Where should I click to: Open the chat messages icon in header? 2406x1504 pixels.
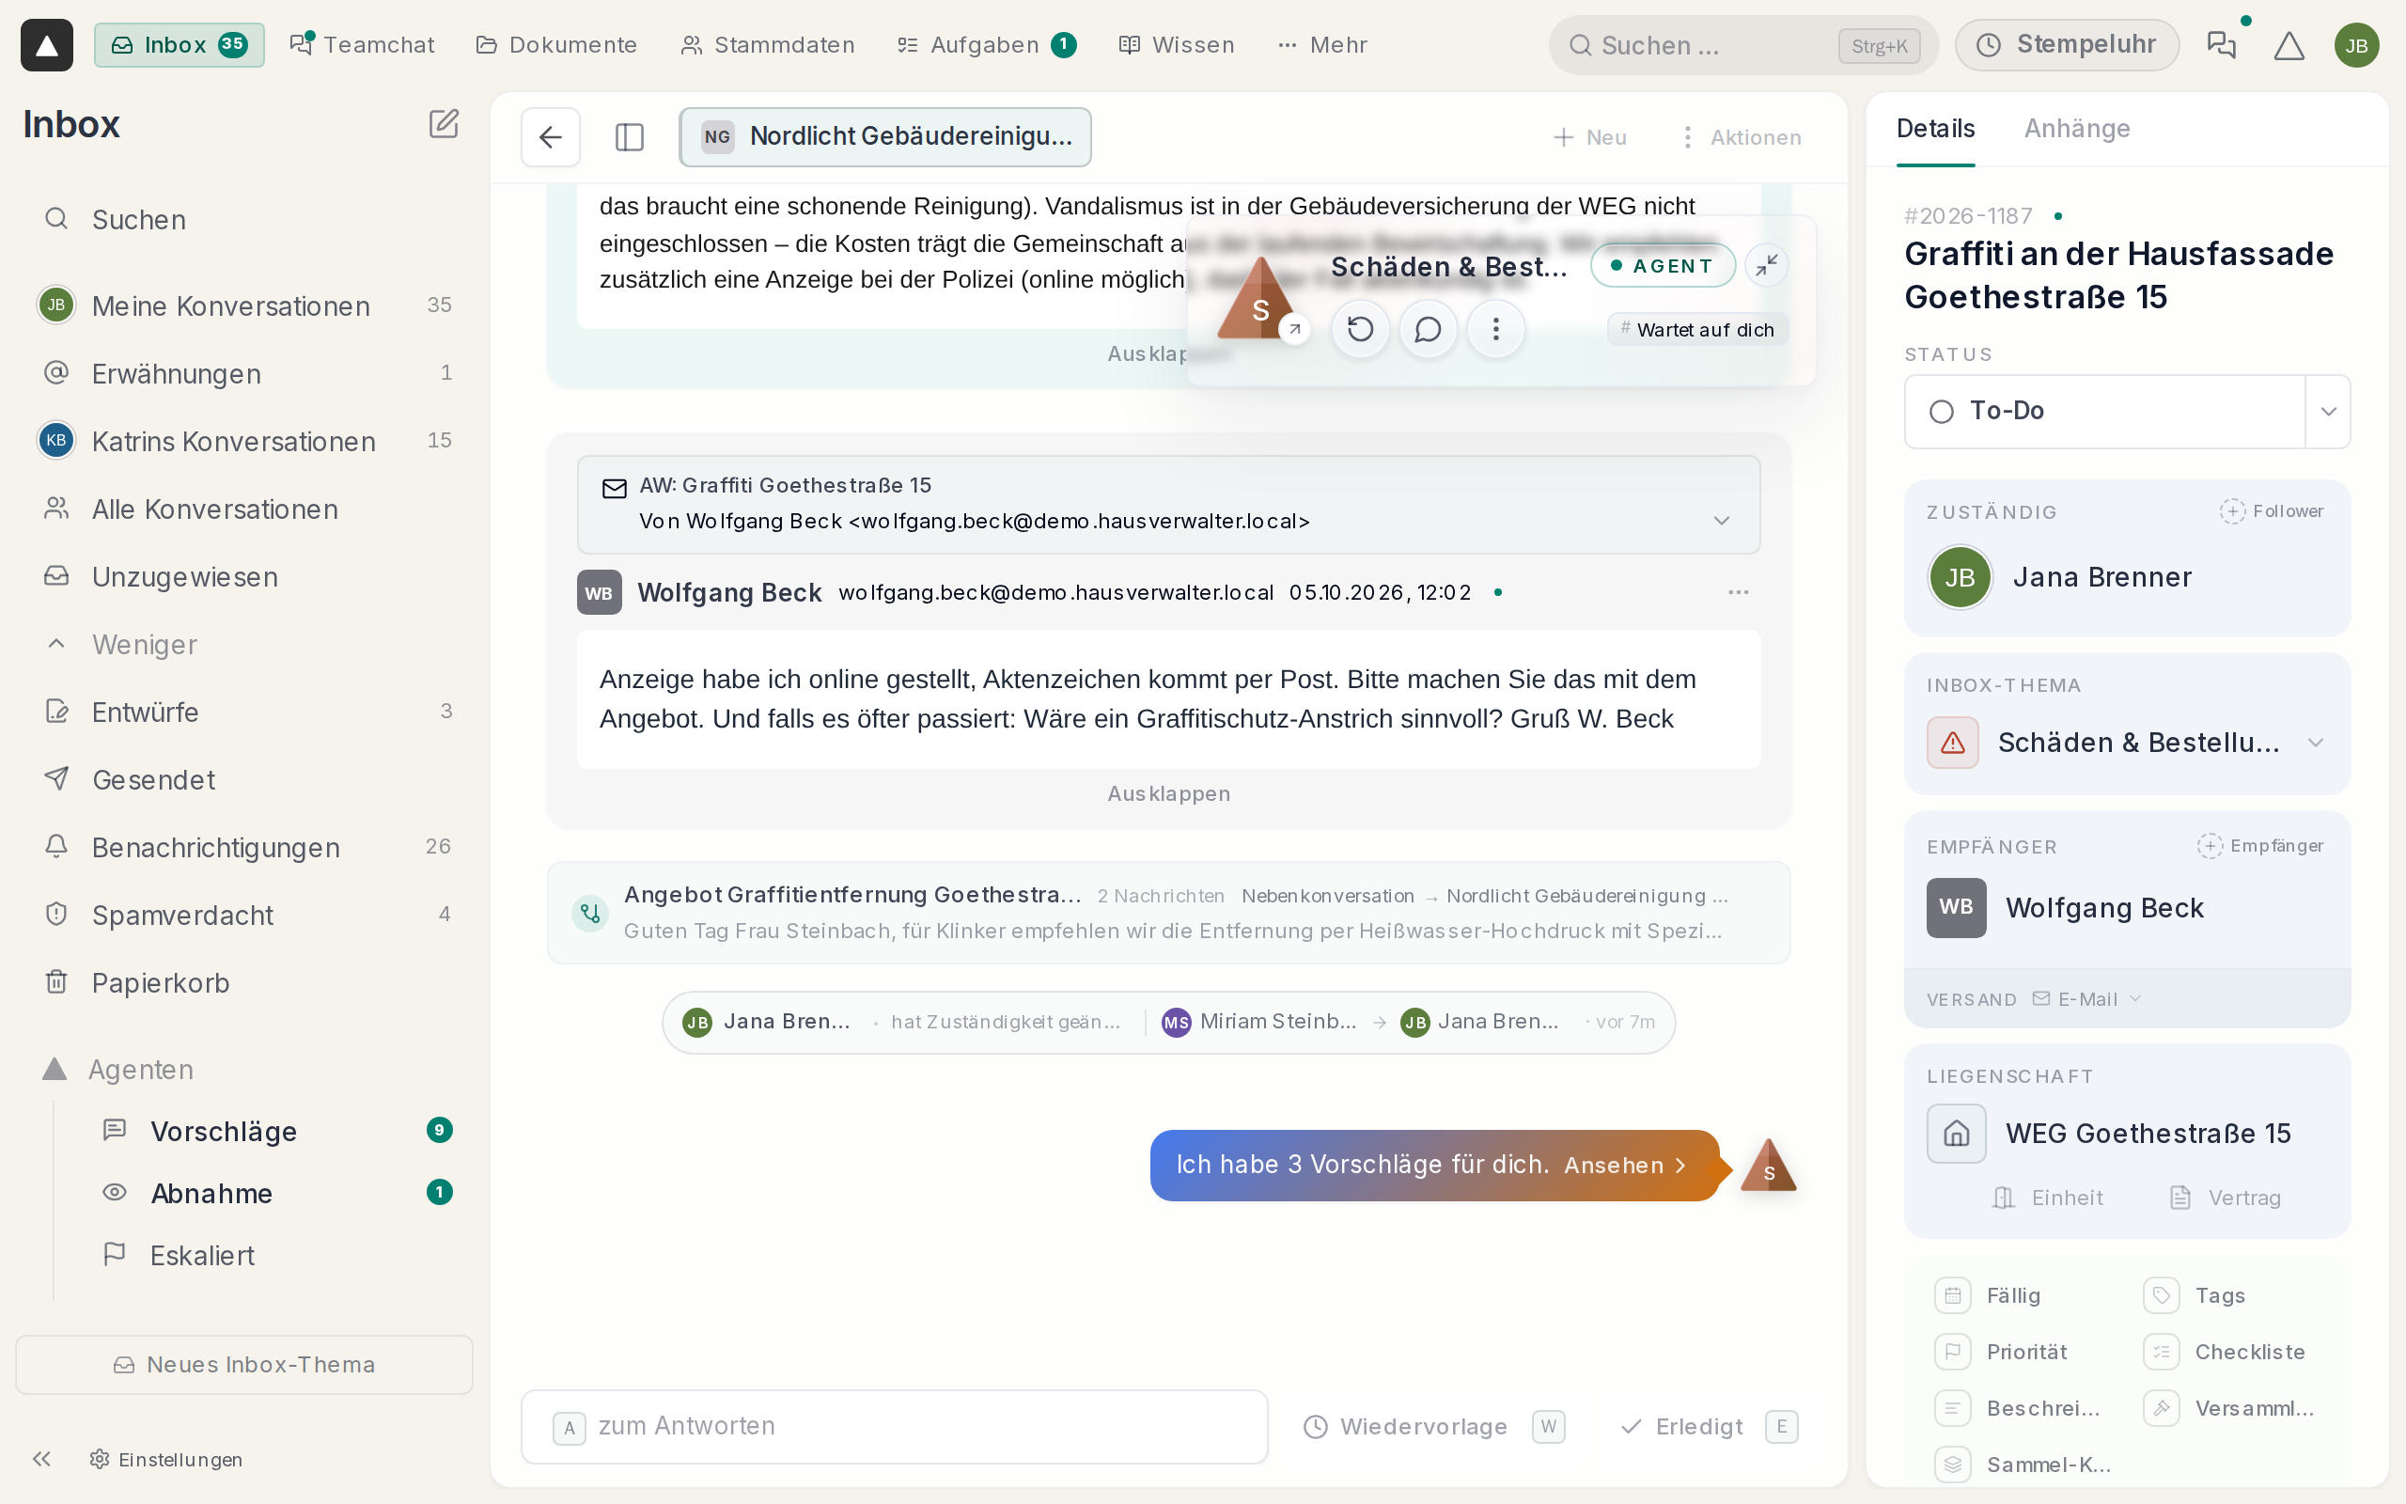2221,46
